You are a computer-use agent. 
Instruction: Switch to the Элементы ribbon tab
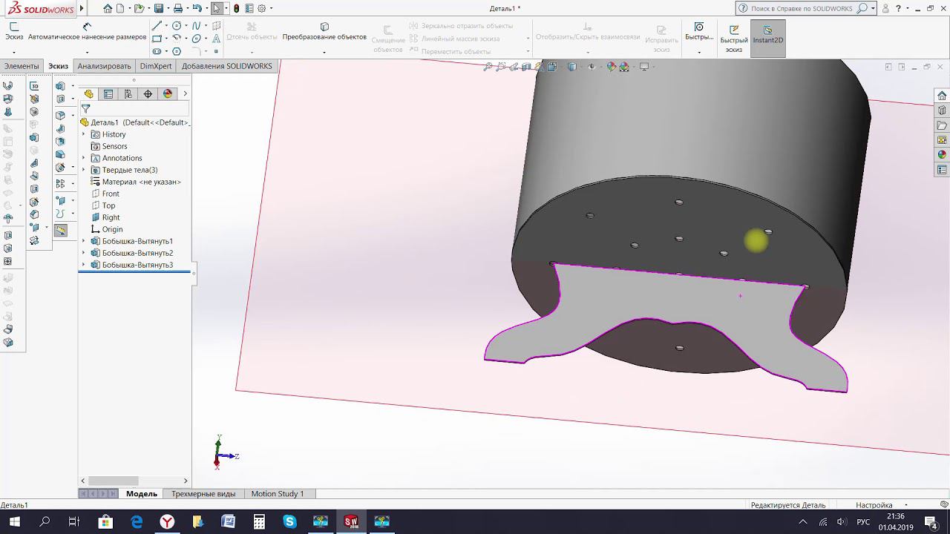(x=22, y=66)
